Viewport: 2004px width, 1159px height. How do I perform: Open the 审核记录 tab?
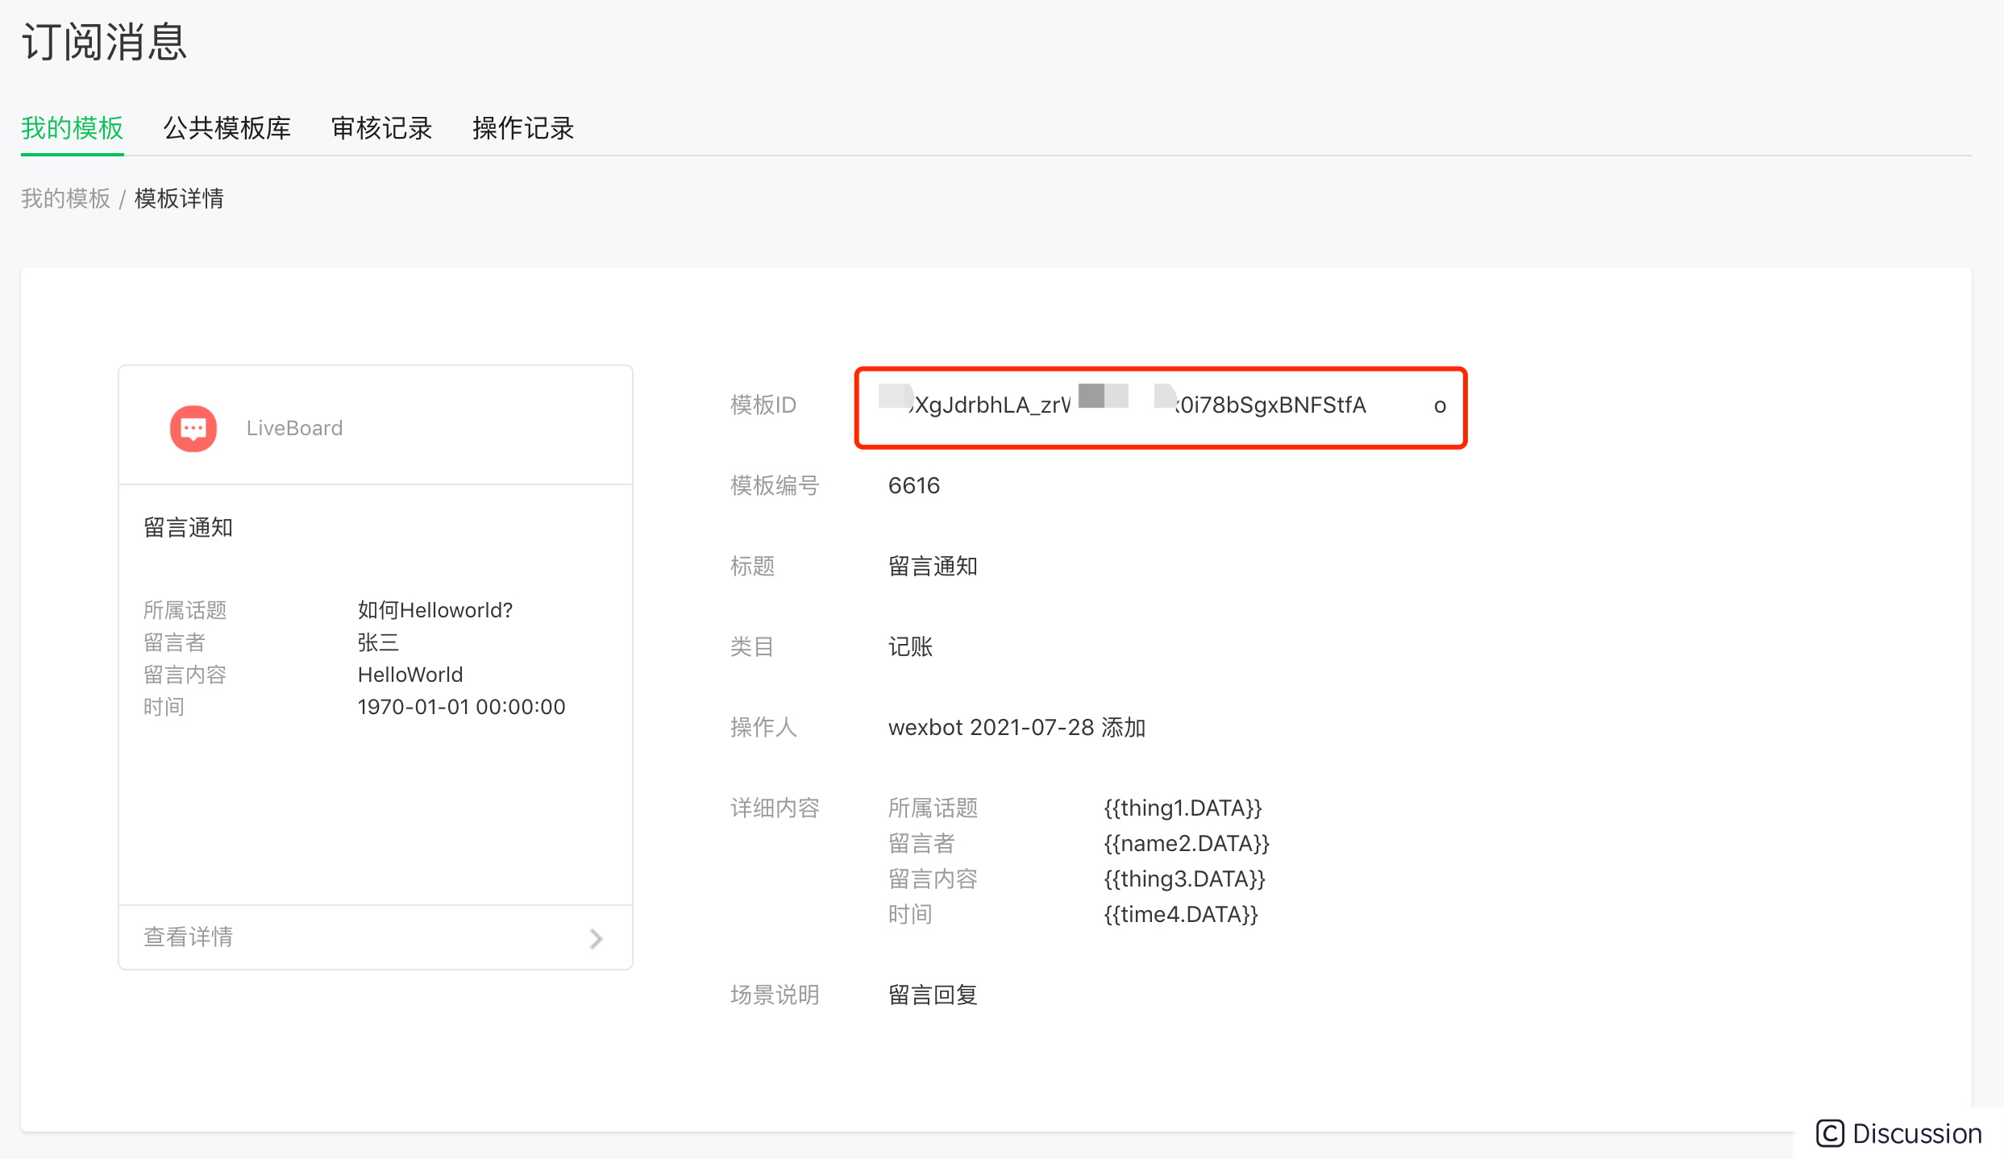pos(381,128)
